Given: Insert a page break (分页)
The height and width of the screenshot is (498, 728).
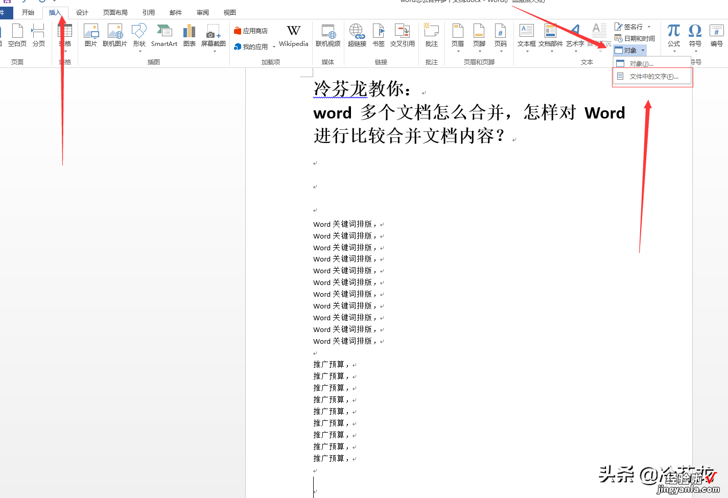Looking at the screenshot, I should point(38,35).
